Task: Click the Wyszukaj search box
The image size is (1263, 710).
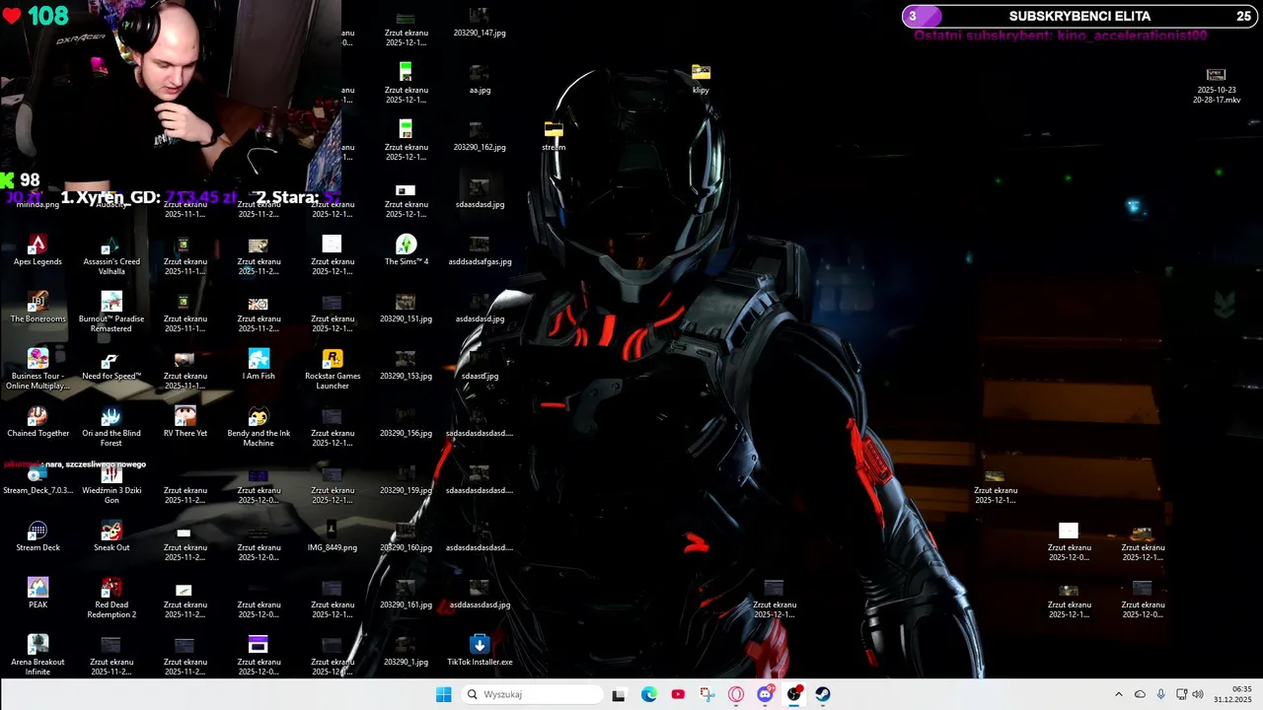Action: pyautogui.click(x=532, y=694)
